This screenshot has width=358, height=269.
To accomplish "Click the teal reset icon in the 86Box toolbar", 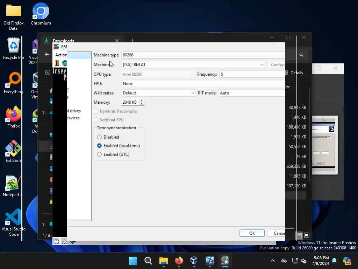I will pyautogui.click(x=65, y=63).
